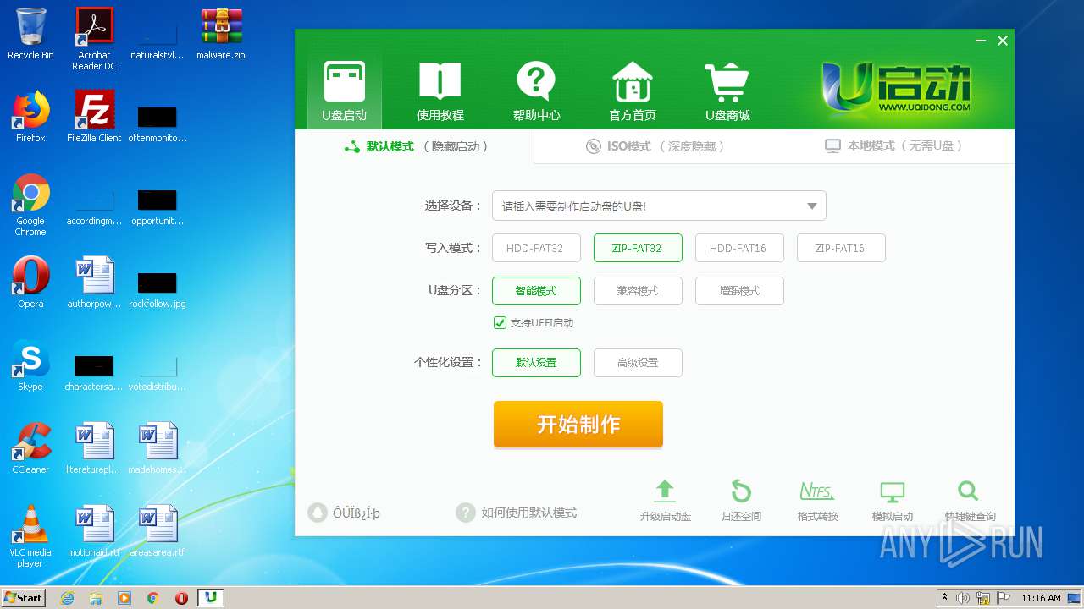Select 增强模式 partition option
The image size is (1084, 609).
pyautogui.click(x=739, y=290)
